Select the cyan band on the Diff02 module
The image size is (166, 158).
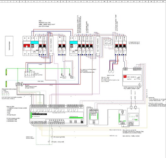tap(74, 43)
